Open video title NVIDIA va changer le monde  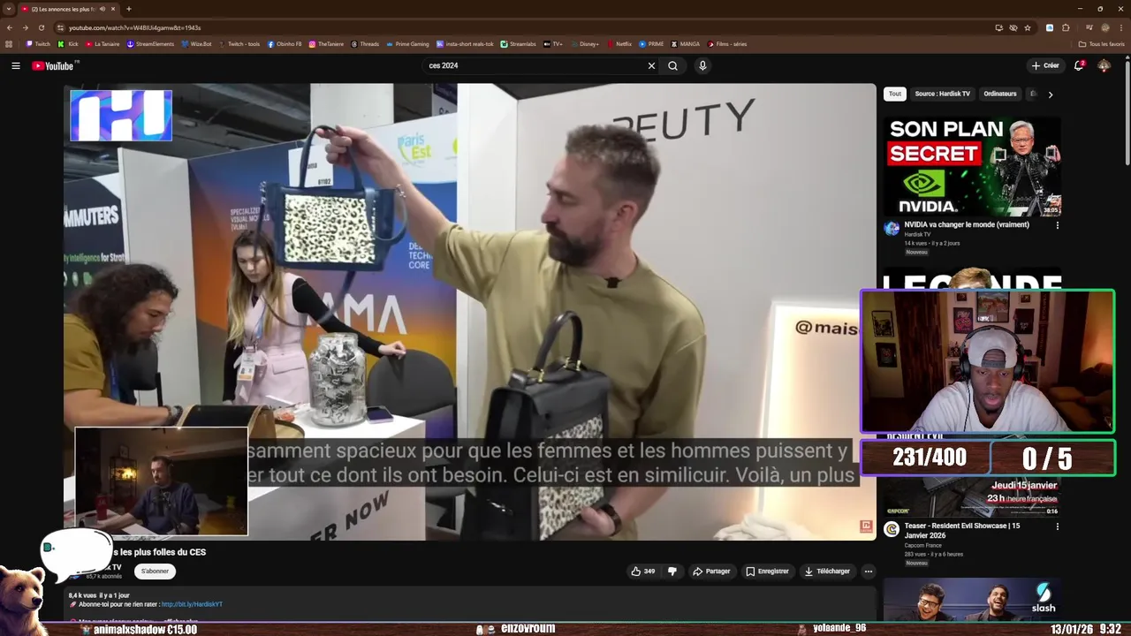pyautogui.click(x=967, y=224)
